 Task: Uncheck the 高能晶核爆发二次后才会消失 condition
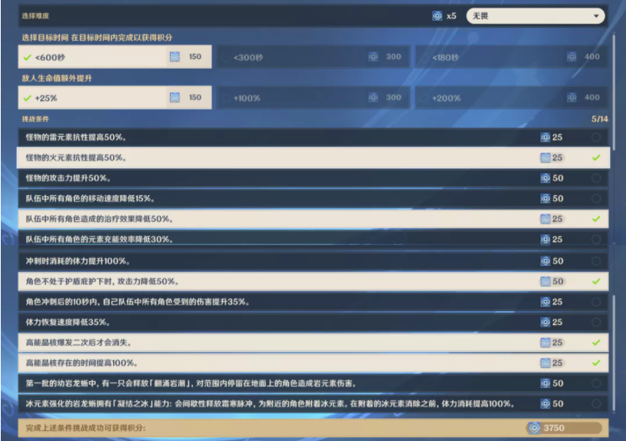click(596, 343)
